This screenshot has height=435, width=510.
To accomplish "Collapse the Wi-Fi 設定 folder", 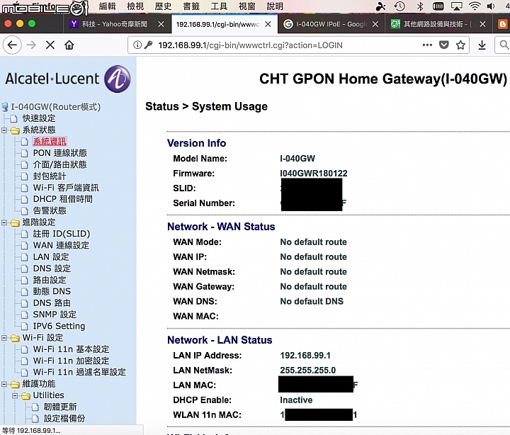I will click(4, 338).
